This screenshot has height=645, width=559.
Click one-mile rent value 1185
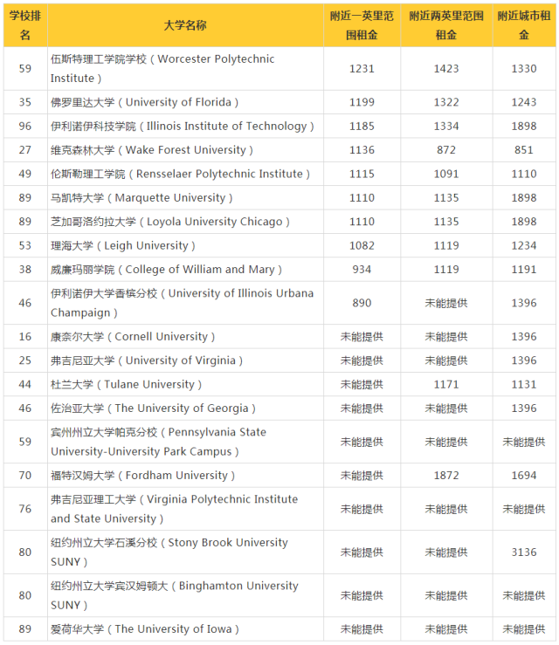tap(362, 126)
